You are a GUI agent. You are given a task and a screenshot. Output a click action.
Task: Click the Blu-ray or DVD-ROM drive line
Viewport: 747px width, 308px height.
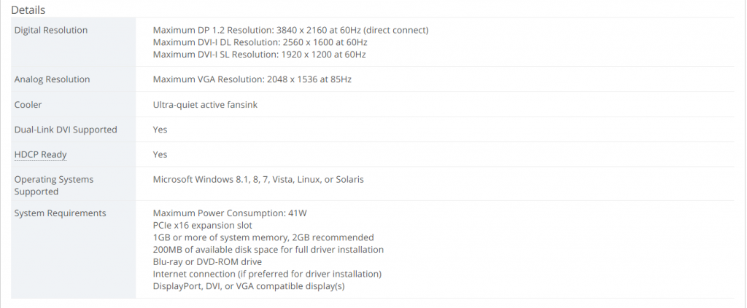coord(207,262)
